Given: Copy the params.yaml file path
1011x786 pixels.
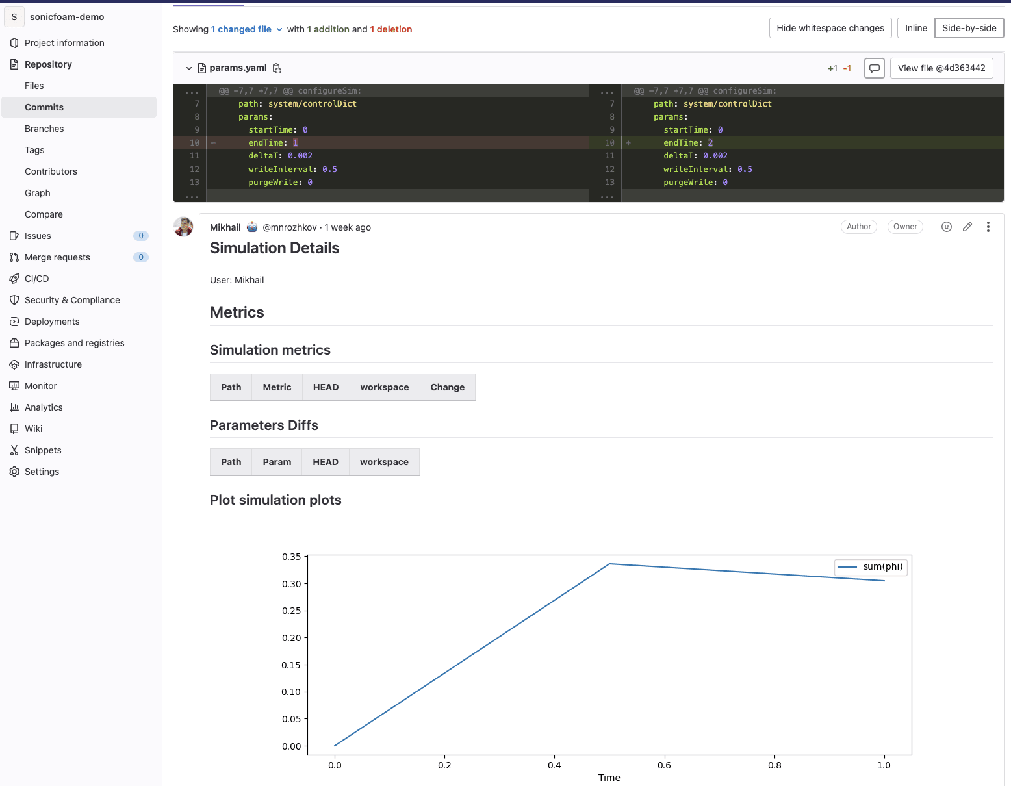Looking at the screenshot, I should click(x=277, y=68).
